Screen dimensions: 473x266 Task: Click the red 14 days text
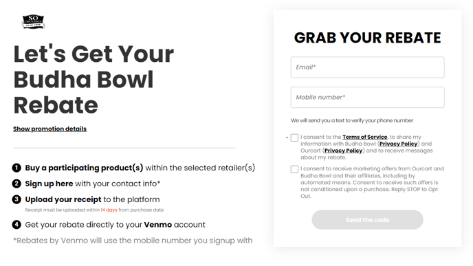click(109, 210)
